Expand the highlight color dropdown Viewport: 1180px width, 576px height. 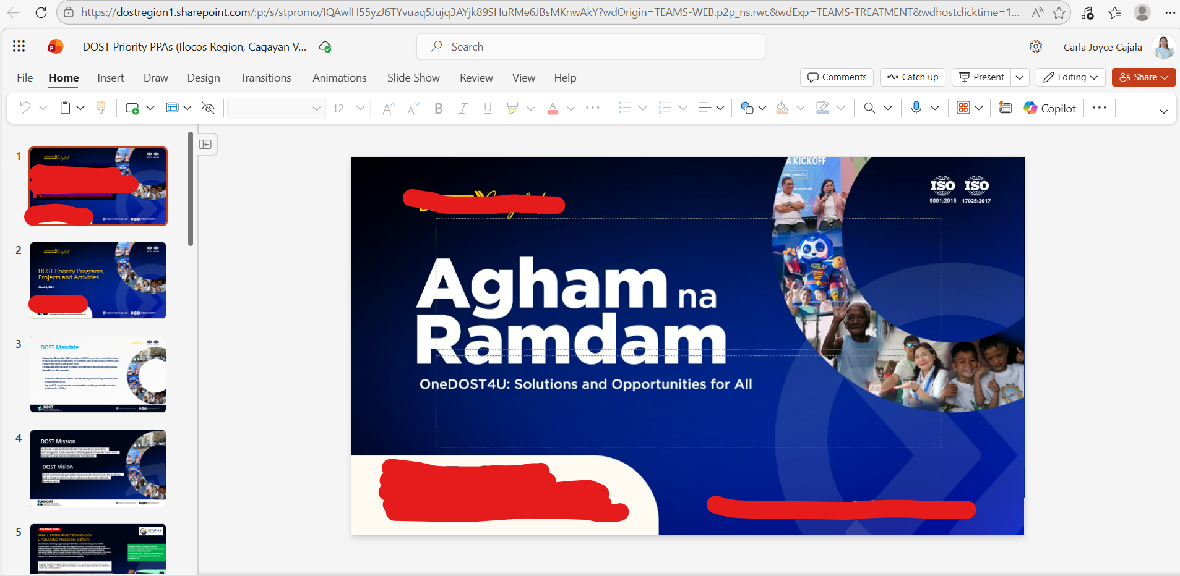[531, 109]
